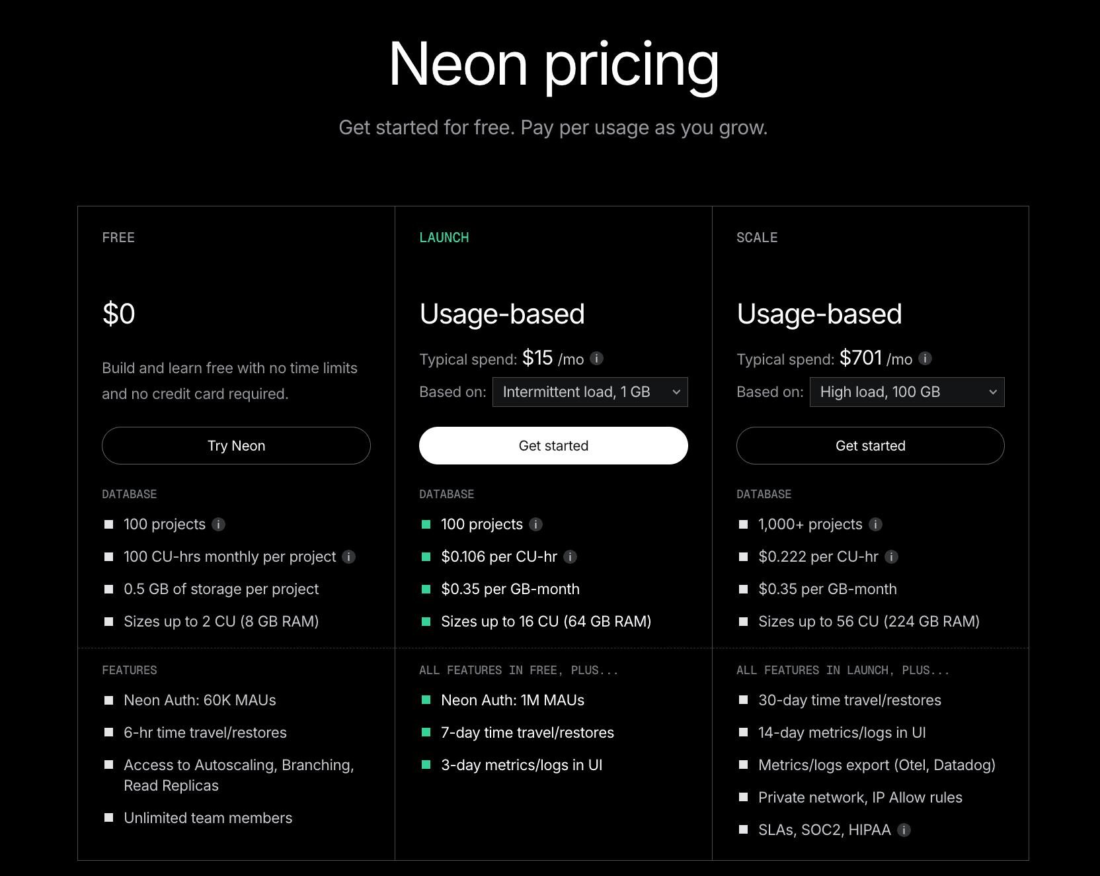This screenshot has width=1100, height=876.
Task: Open info for SLAs, SOC2, HIPAA
Action: 903,830
